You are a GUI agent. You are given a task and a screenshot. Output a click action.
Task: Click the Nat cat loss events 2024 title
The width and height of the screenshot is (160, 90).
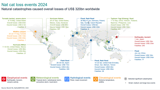(24, 5)
